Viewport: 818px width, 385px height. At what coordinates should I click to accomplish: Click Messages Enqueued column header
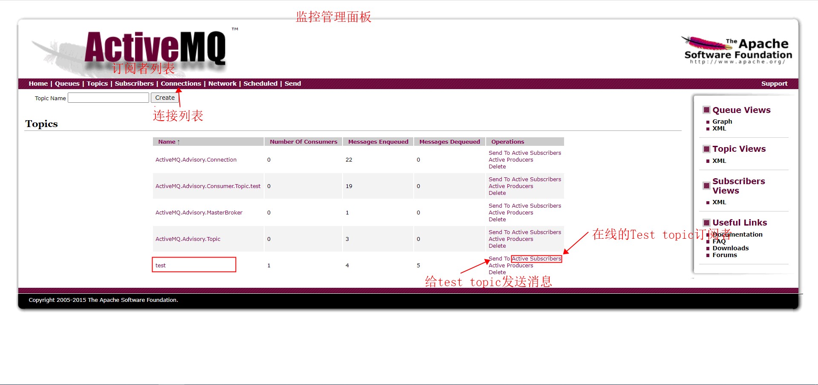coord(378,142)
